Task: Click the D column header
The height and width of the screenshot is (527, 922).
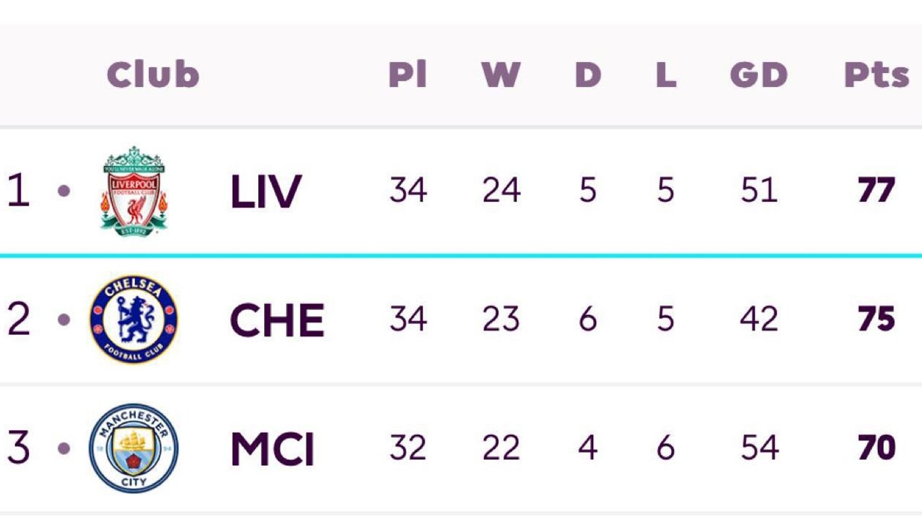Action: point(587,75)
